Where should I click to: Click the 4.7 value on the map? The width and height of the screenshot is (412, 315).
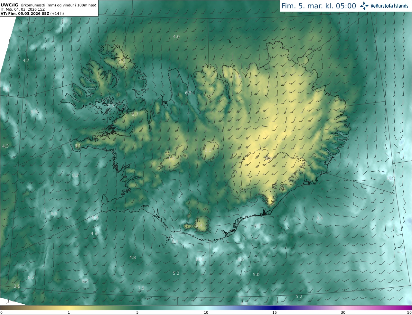click(x=26, y=60)
